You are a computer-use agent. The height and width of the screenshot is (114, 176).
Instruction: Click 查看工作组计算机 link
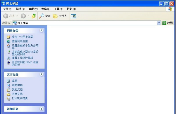pos(23,58)
